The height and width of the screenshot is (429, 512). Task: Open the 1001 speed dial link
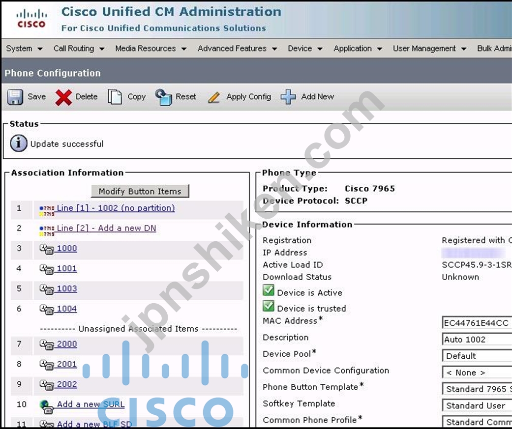coord(67,269)
